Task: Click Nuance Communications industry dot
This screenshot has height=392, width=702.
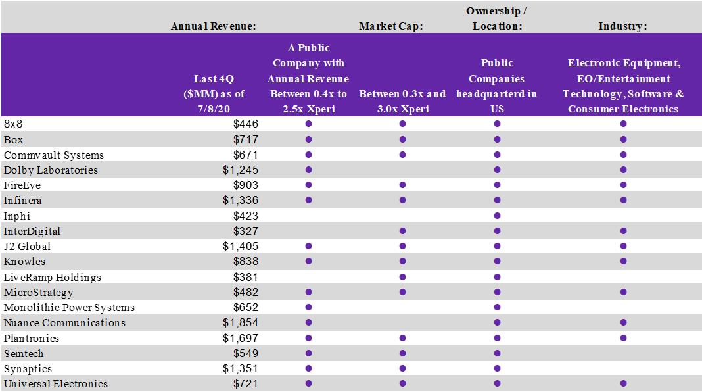Action: [x=623, y=322]
